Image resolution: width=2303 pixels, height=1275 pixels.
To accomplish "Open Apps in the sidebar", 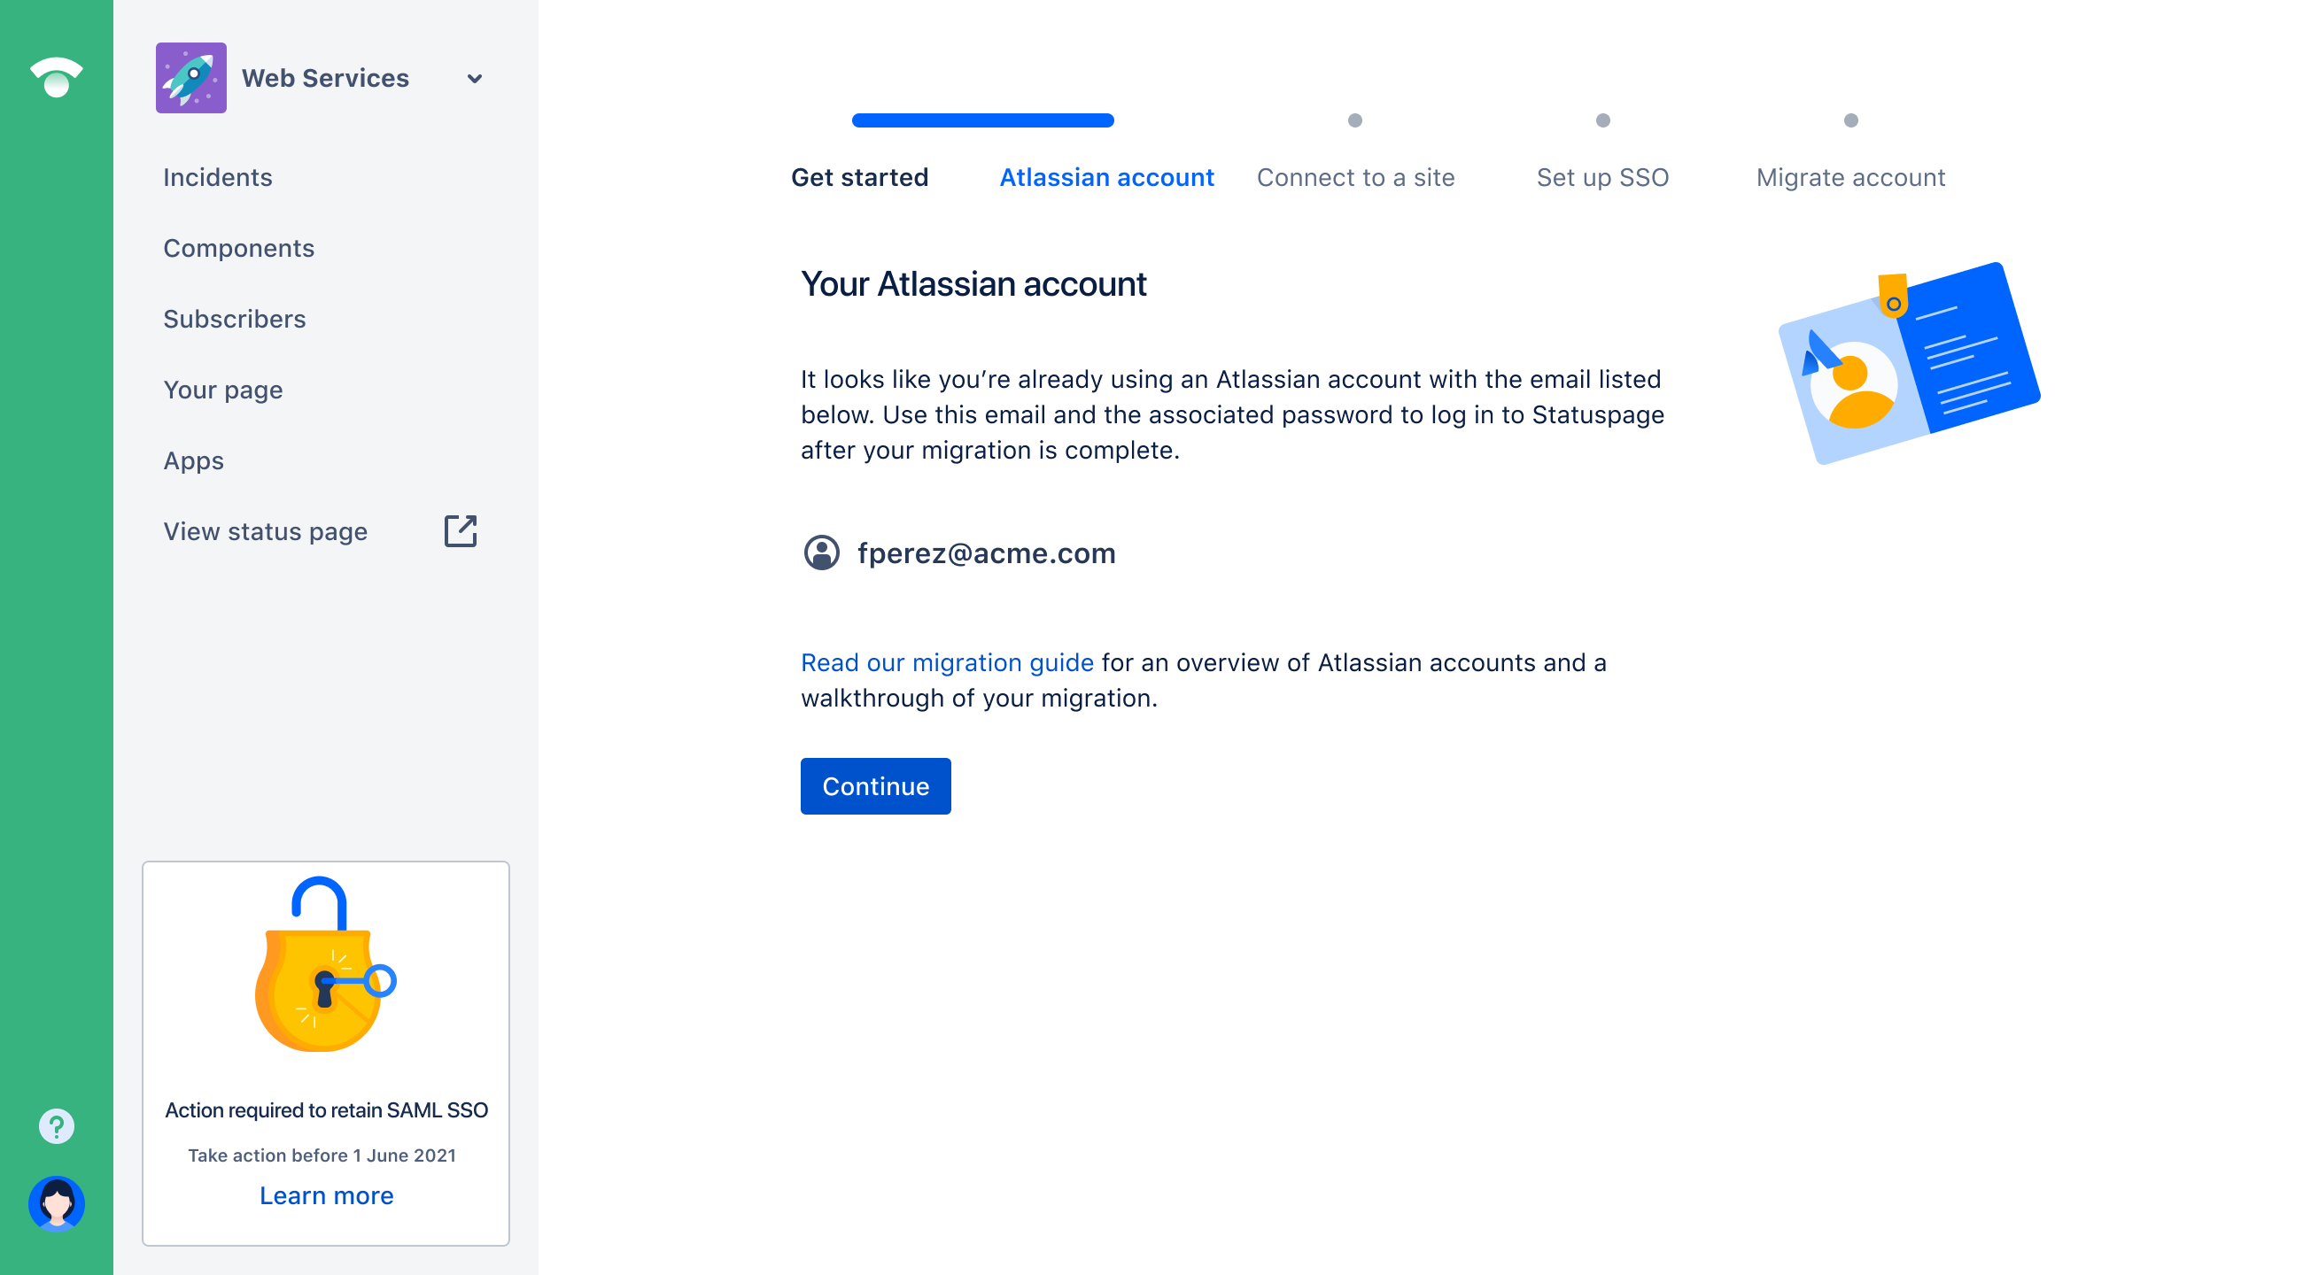I will (x=193, y=461).
